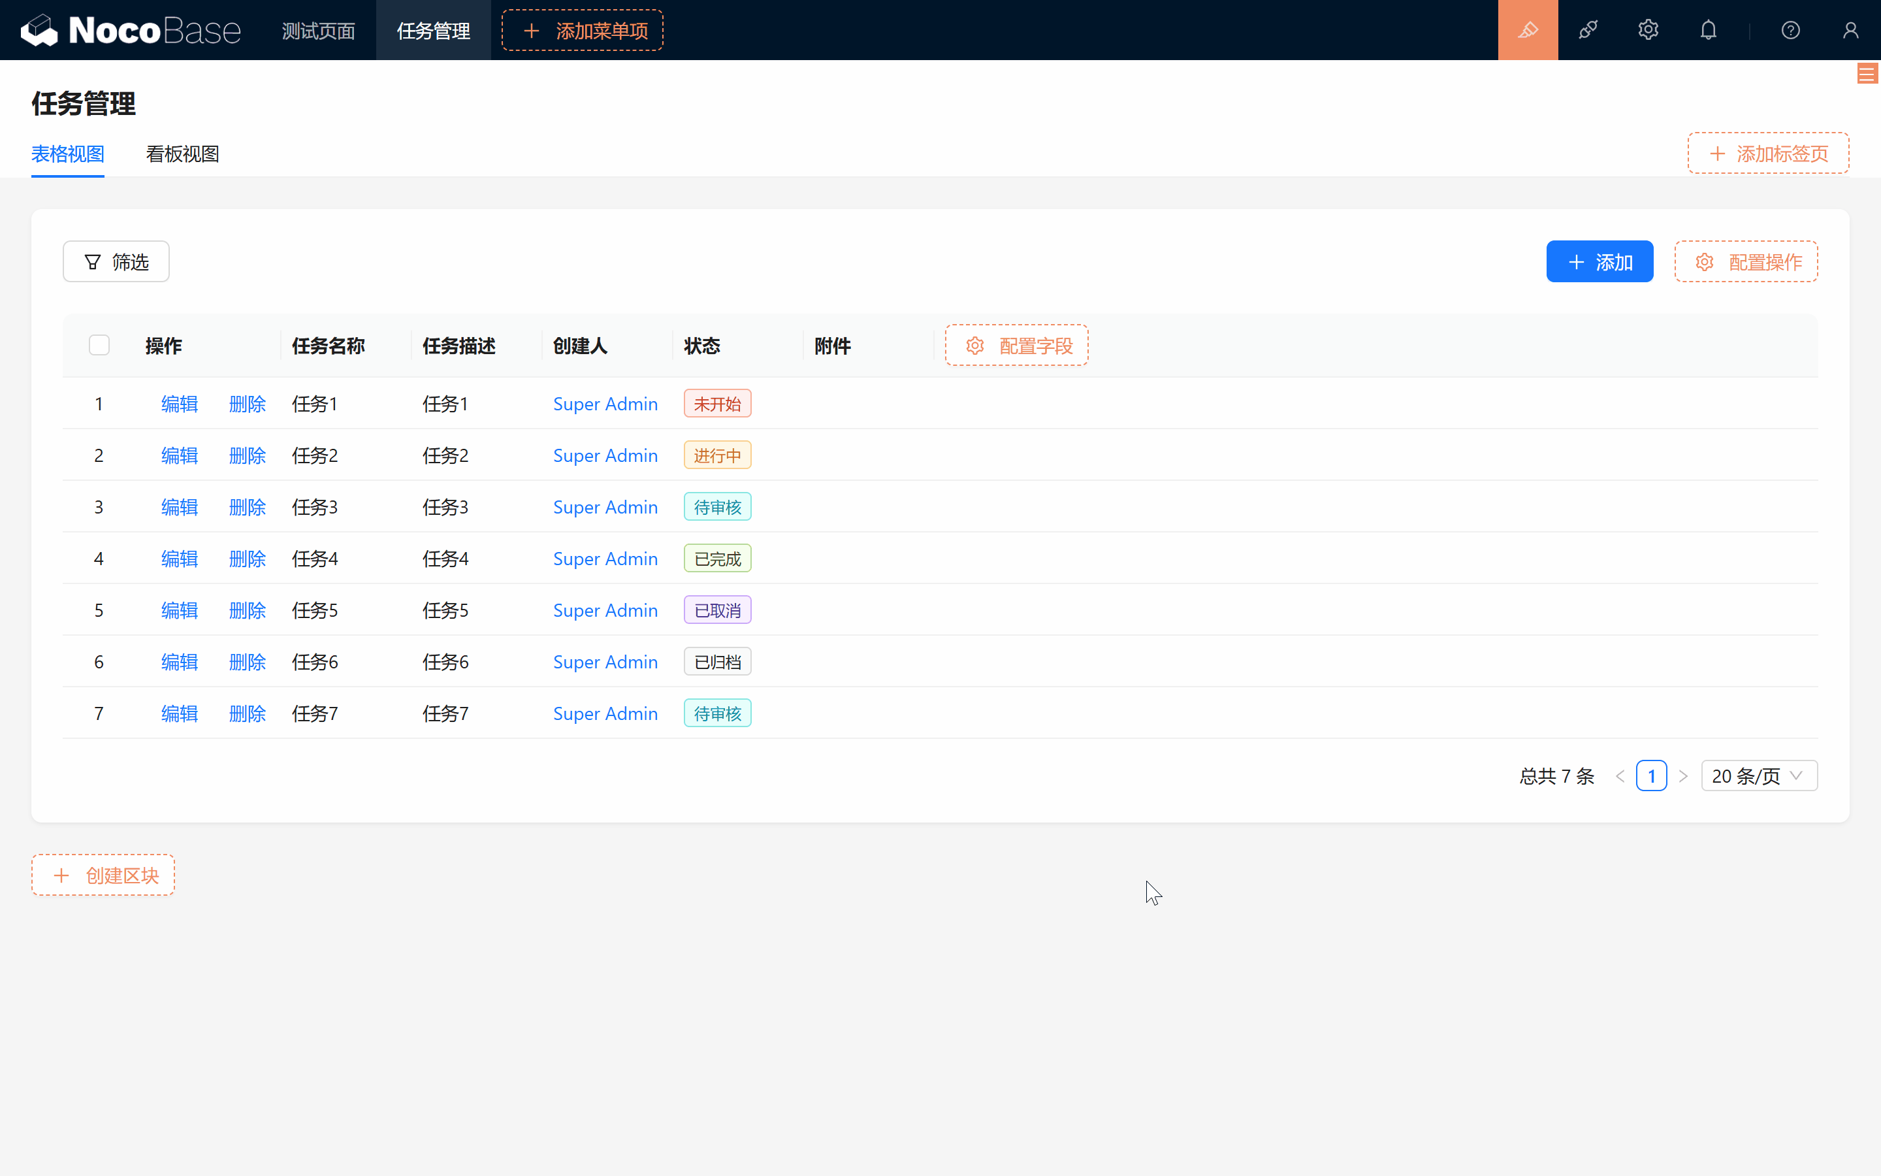
Task: Click 创建区块 button at bottom
Action: point(104,875)
